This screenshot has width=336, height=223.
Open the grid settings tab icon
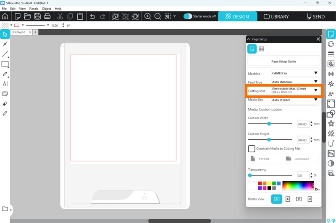coord(261,49)
